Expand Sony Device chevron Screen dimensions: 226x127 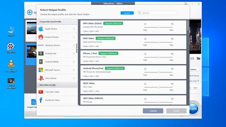pyautogui.click(x=74, y=78)
